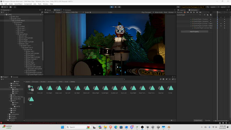Expand the Fatz folder in Project tree
The width and height of the screenshot is (231, 130).
coord(9,95)
